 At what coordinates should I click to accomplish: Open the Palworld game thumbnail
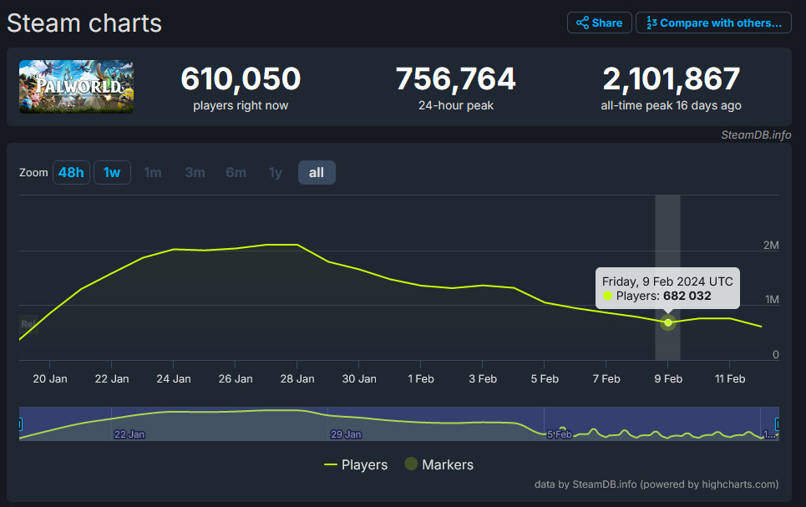click(77, 86)
